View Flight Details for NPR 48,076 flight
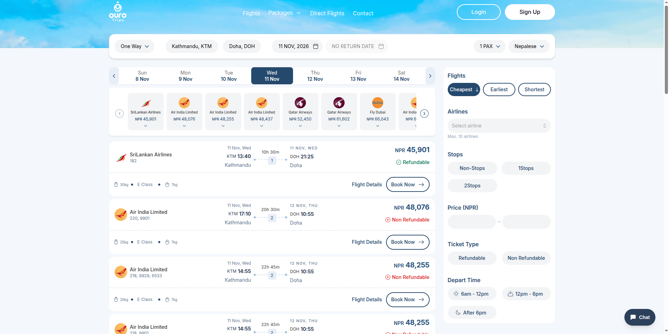Image resolution: width=669 pixels, height=334 pixels. coord(367,242)
